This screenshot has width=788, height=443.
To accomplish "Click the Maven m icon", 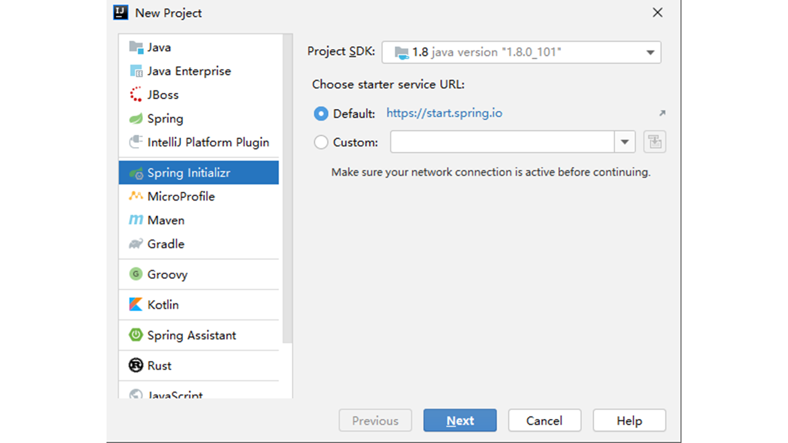I will tap(136, 220).
